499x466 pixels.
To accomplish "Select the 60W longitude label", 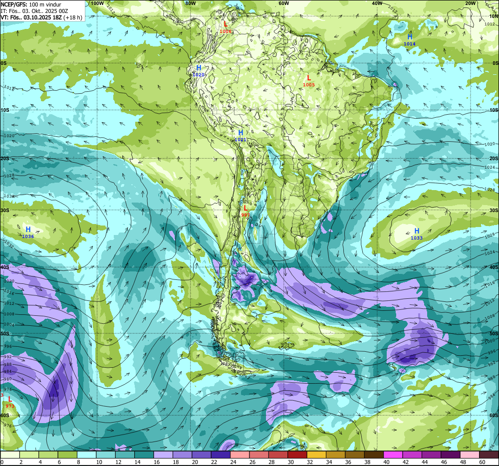I will point(283,3).
